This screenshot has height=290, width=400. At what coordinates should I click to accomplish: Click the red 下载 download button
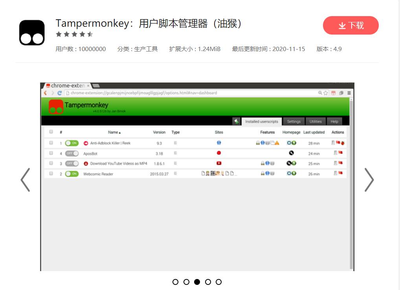click(x=350, y=25)
